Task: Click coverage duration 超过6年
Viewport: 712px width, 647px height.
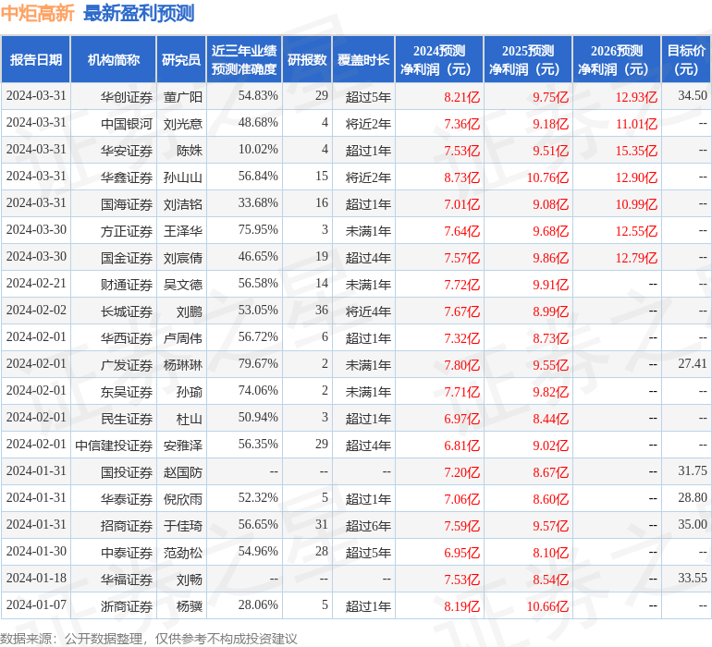Action: click(368, 525)
